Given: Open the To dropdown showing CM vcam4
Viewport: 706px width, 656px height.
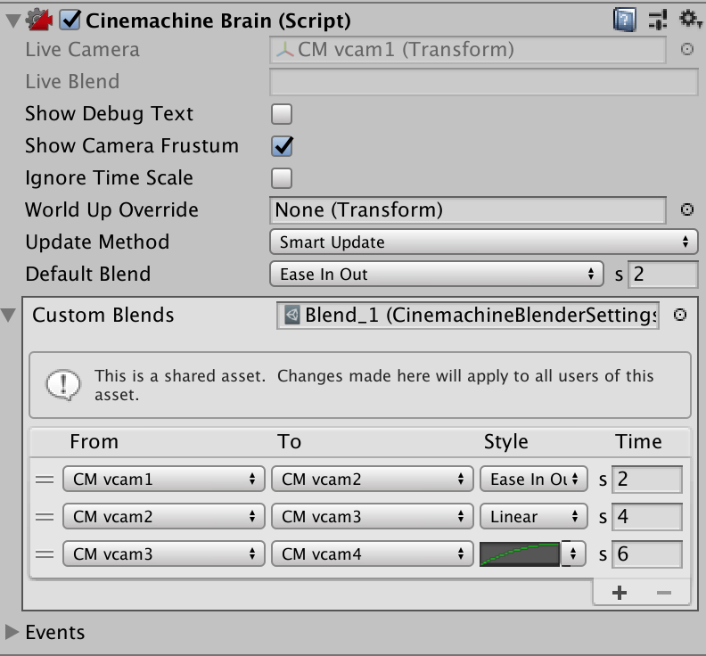Looking at the screenshot, I should point(371,554).
